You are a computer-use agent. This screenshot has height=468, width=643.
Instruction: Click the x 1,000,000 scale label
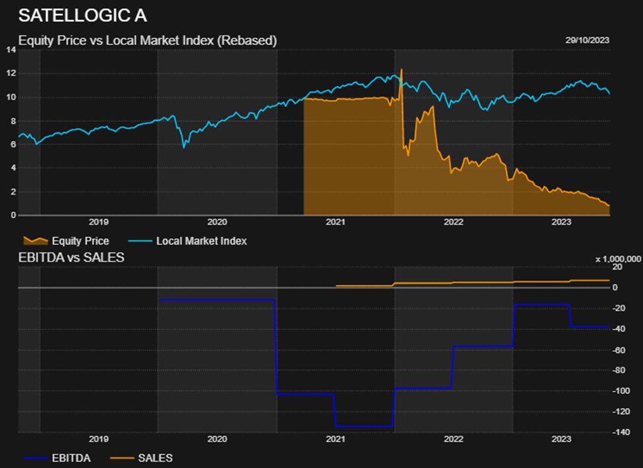(x=618, y=259)
